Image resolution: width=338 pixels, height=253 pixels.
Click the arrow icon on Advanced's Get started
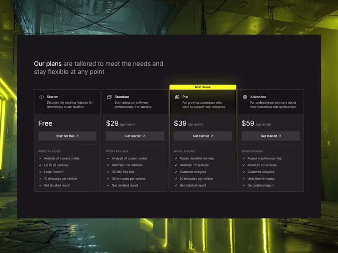(x=280, y=136)
